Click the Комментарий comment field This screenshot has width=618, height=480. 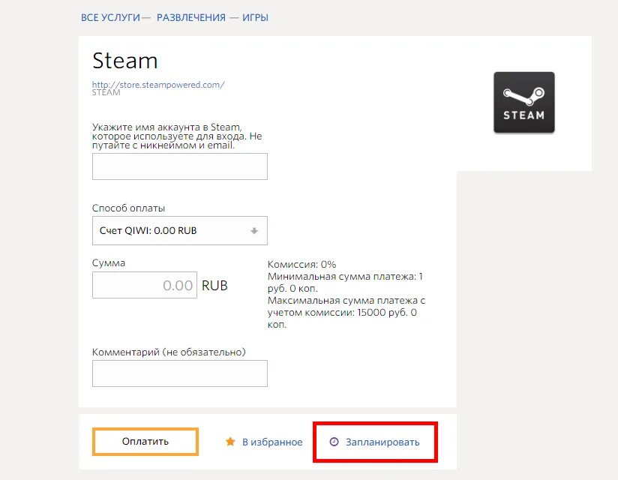[180, 373]
